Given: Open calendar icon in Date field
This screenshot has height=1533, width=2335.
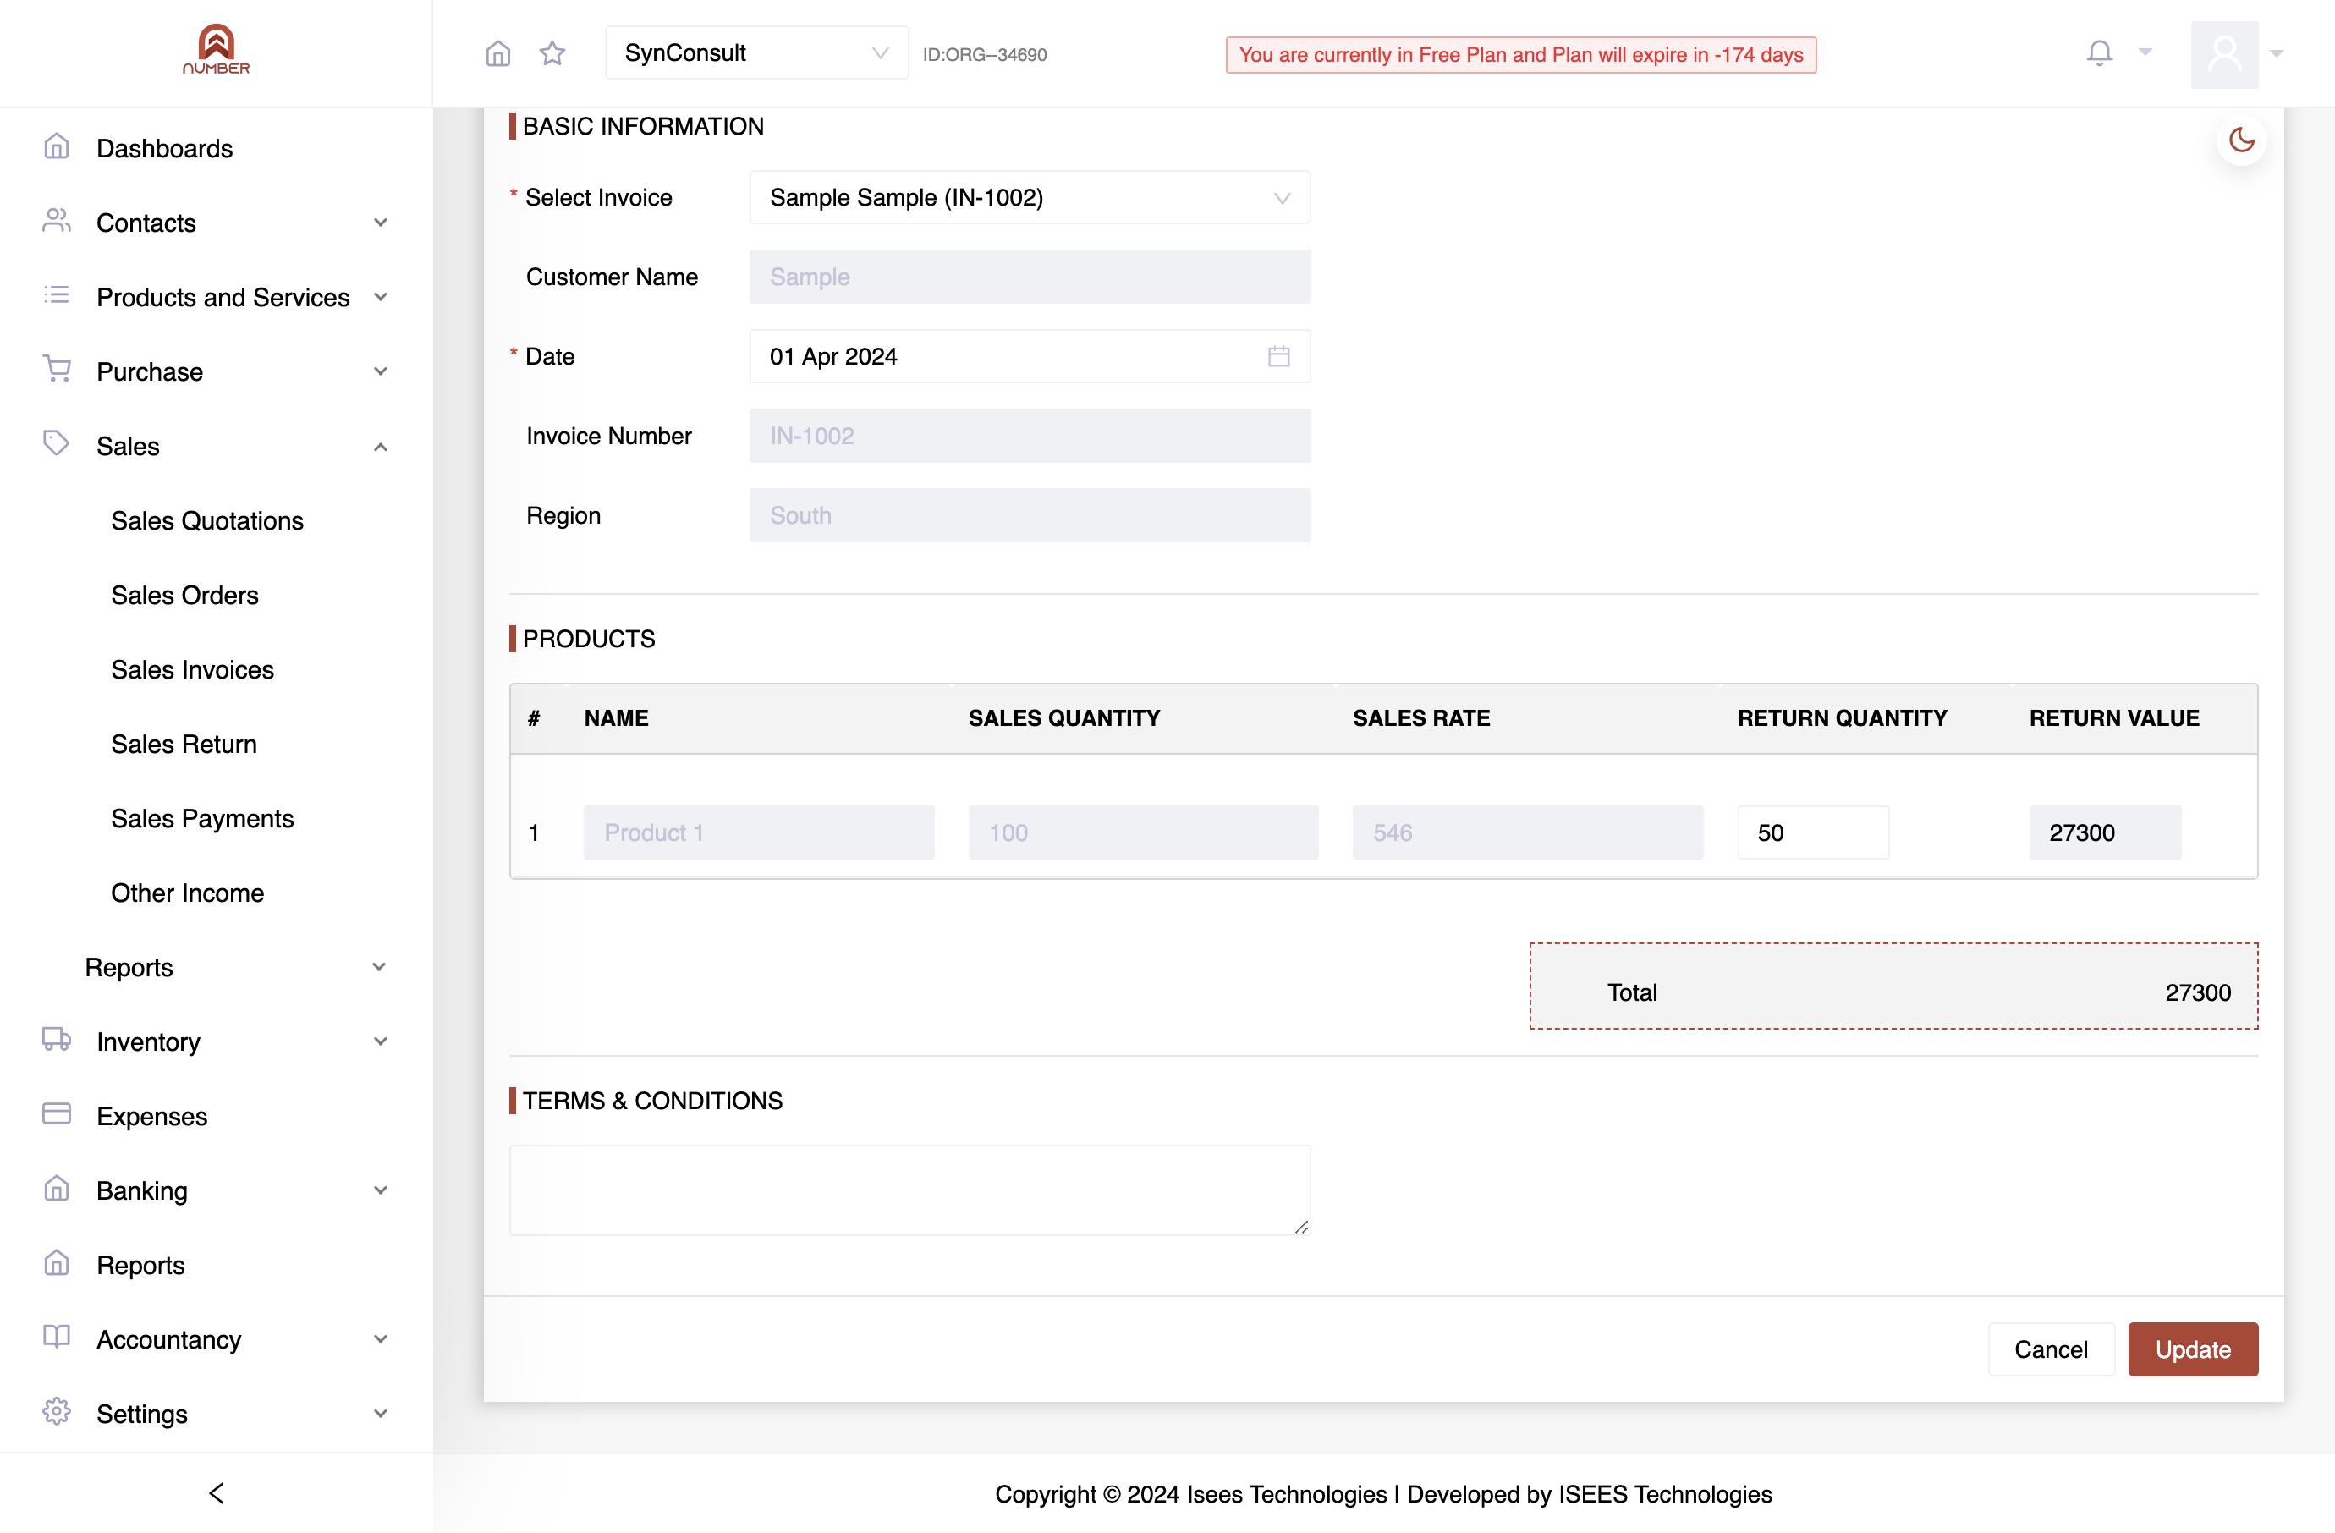Looking at the screenshot, I should coord(1278,356).
